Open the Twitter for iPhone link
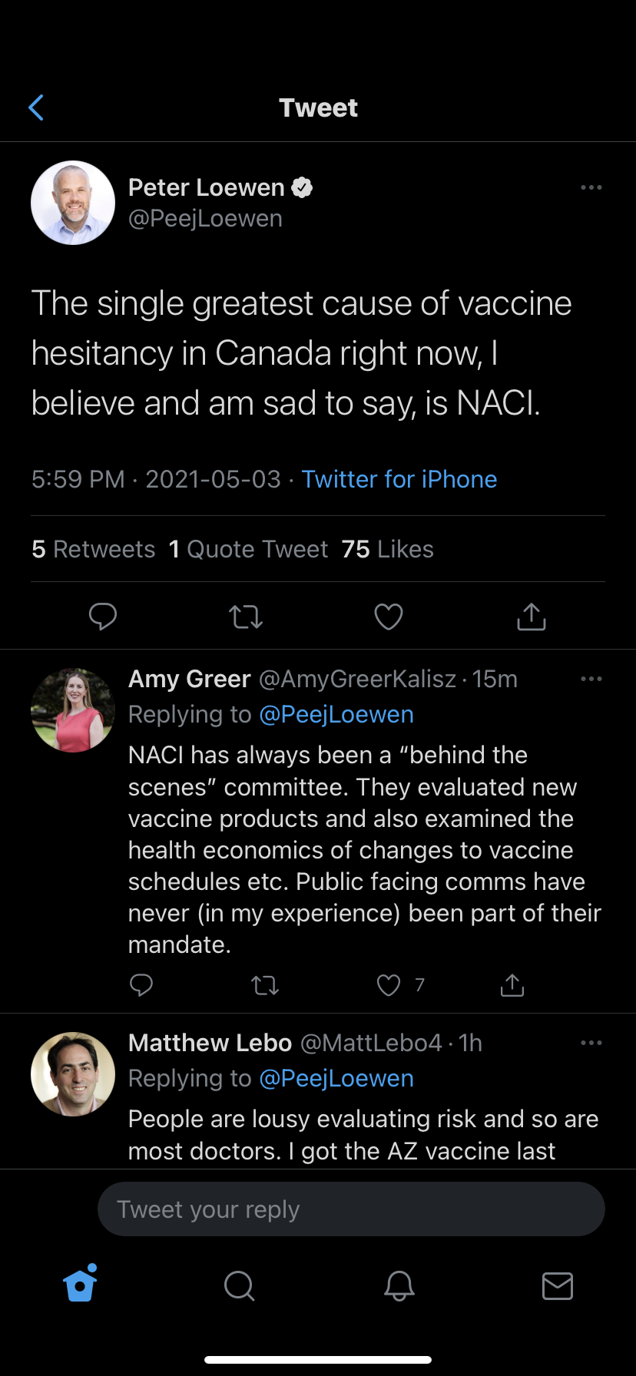636x1376 pixels. 399,479
